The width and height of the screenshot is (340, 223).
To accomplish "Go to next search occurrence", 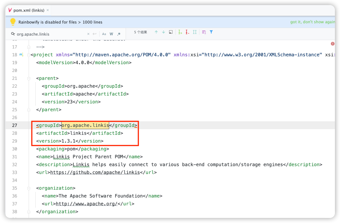I will tap(163, 32).
